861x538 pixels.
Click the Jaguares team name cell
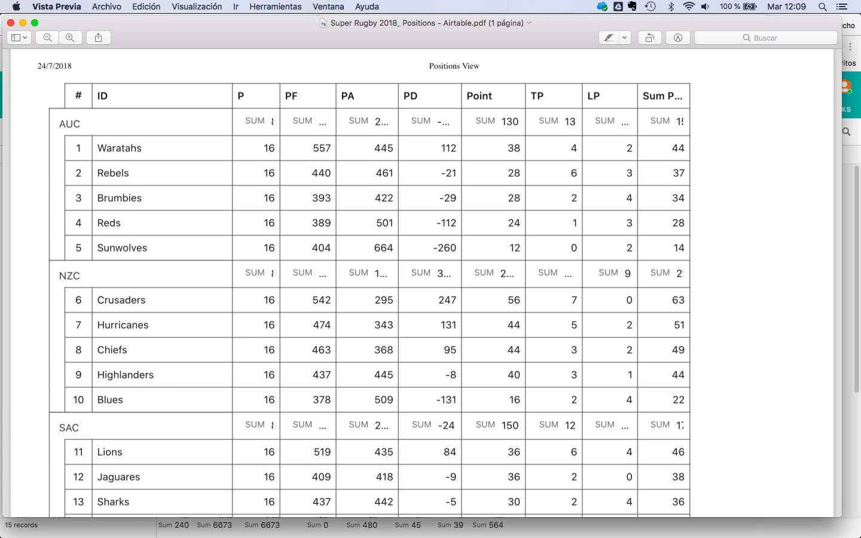162,477
